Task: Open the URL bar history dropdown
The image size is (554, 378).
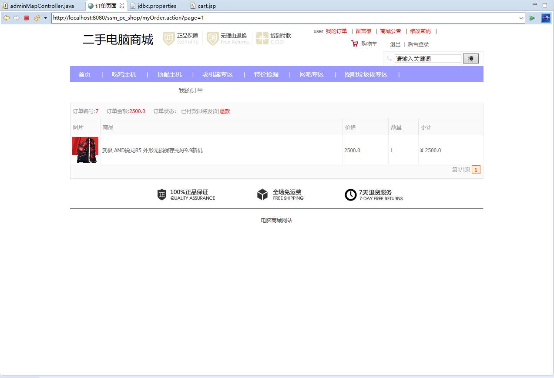Action: (521, 18)
